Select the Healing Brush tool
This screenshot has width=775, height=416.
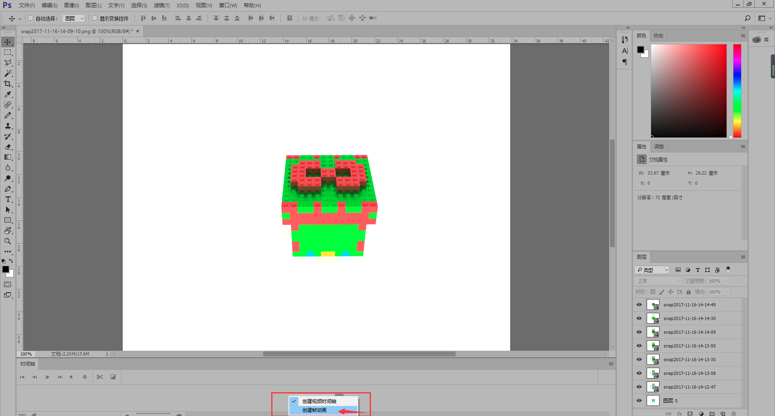point(8,105)
